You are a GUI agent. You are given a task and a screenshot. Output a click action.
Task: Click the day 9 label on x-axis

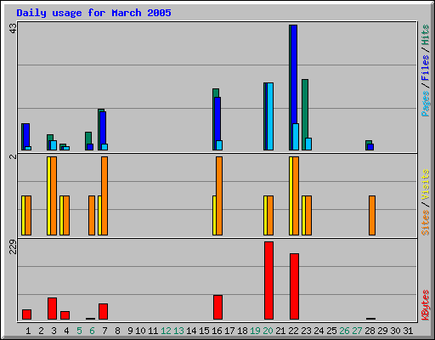[x=130, y=331]
